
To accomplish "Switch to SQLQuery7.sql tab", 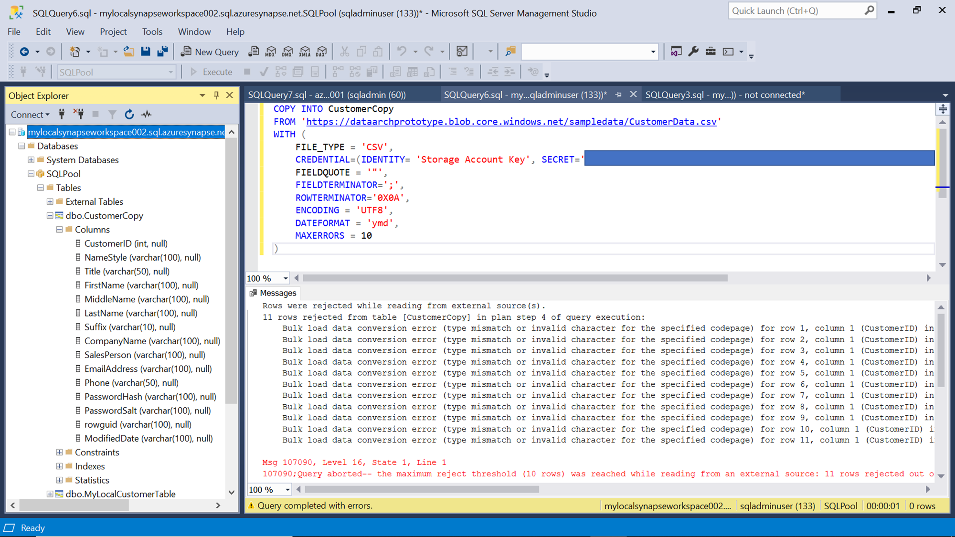I will 327,95.
